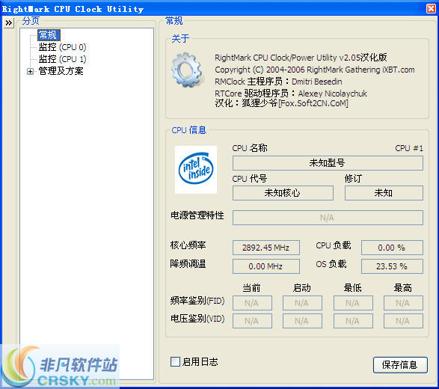
Task: Click the 核心频率 field showing 2892.45 MHz
Action: 266,248
